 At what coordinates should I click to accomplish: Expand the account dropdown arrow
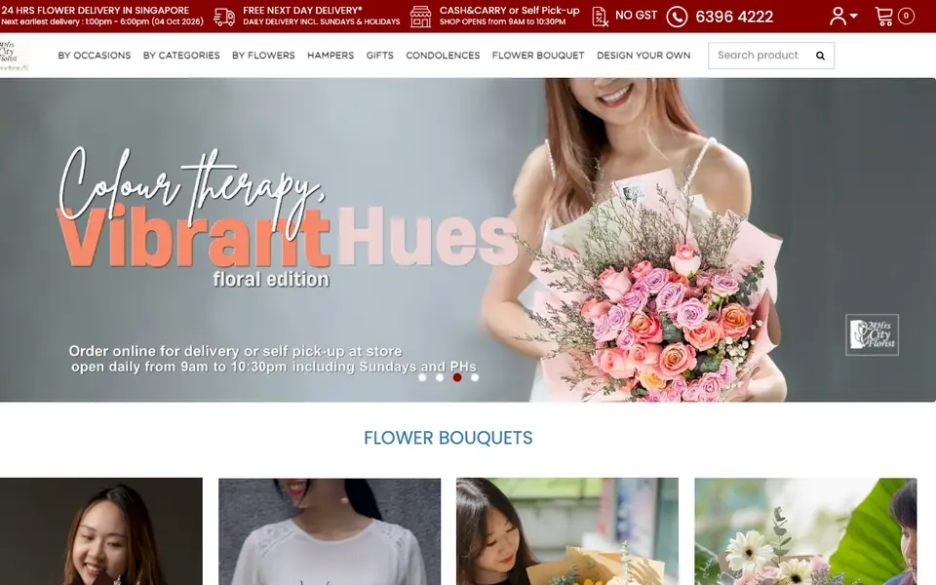pyautogui.click(x=854, y=17)
